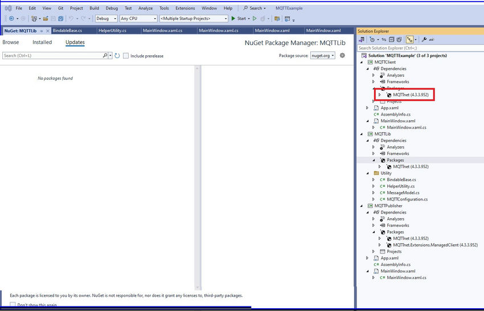484x311 pixels.
Task: Click the refresh icon beside NuGet search
Action: point(117,56)
